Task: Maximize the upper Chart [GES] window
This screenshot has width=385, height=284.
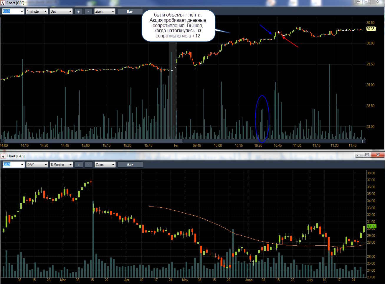Action: point(366,2)
